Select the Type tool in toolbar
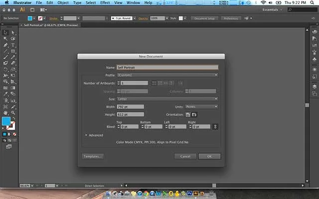 pos(13,45)
